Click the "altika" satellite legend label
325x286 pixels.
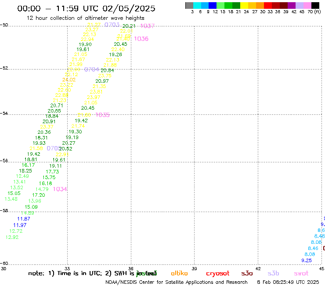point(179,274)
